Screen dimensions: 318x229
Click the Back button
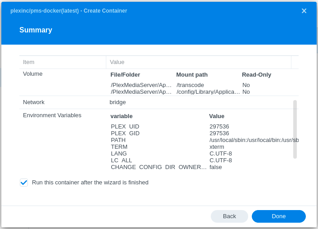tap(229, 216)
